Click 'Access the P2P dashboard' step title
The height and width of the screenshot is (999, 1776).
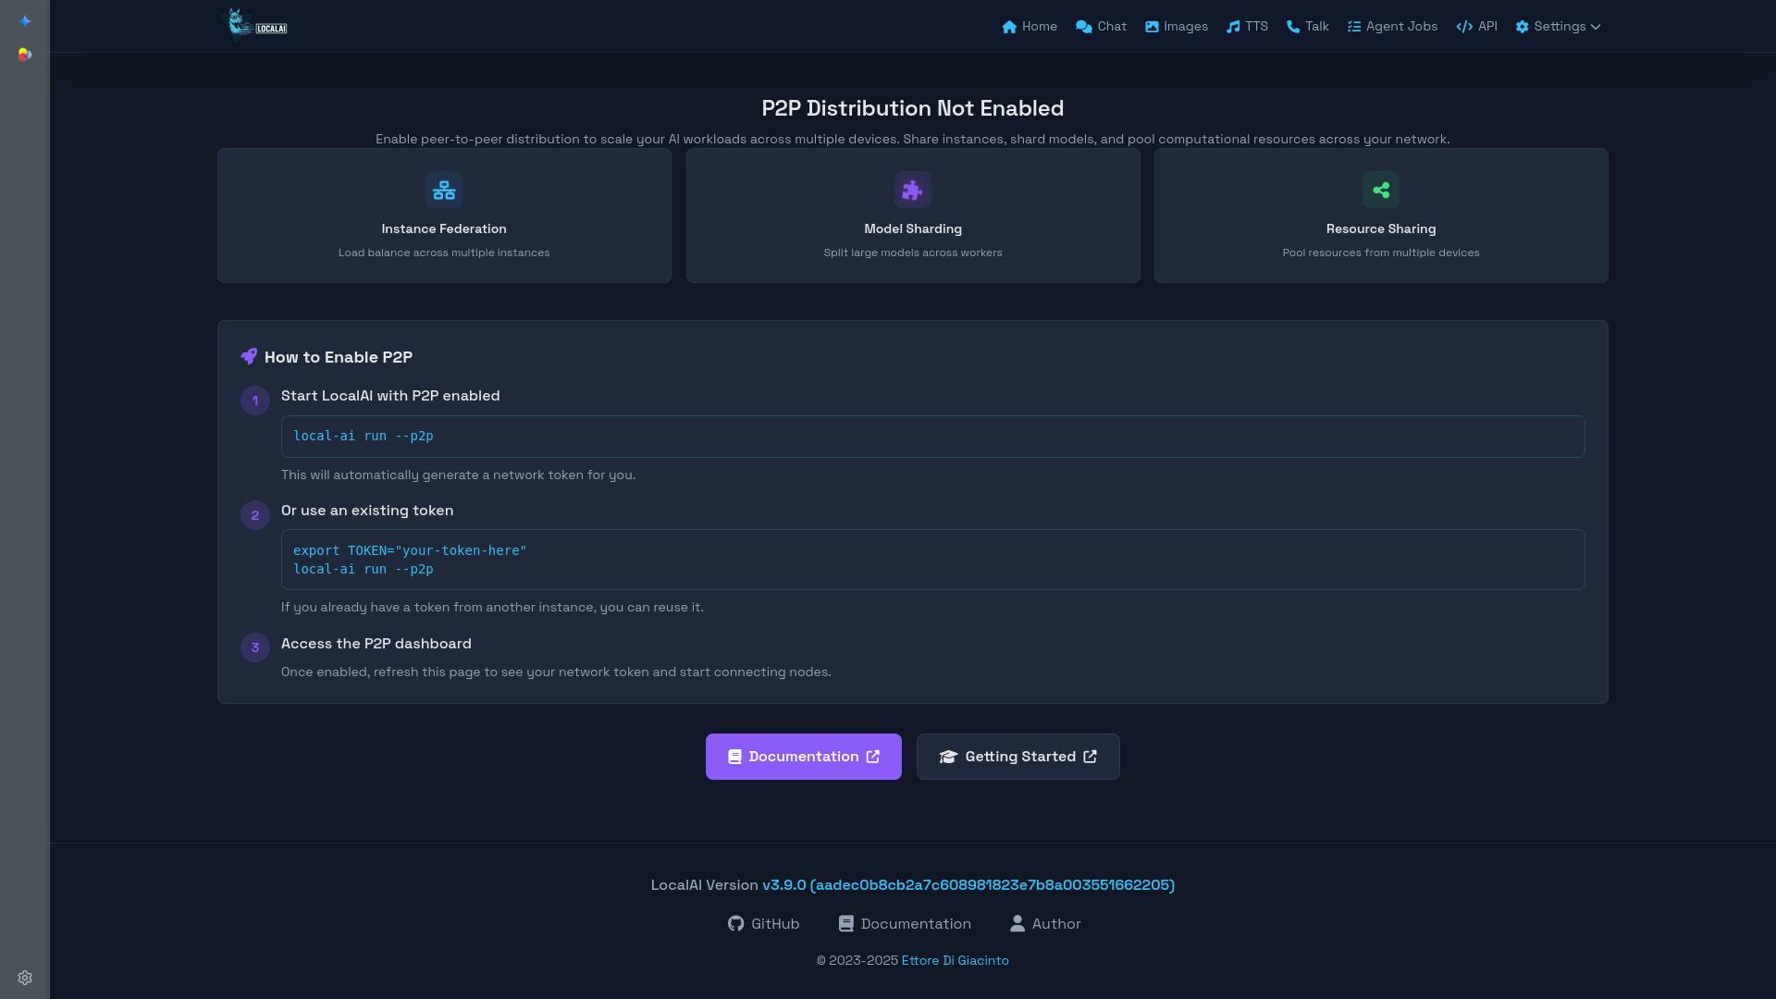pyautogui.click(x=376, y=644)
